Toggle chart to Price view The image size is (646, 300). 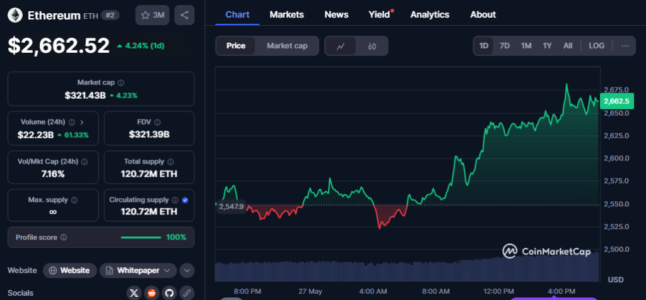(236, 46)
